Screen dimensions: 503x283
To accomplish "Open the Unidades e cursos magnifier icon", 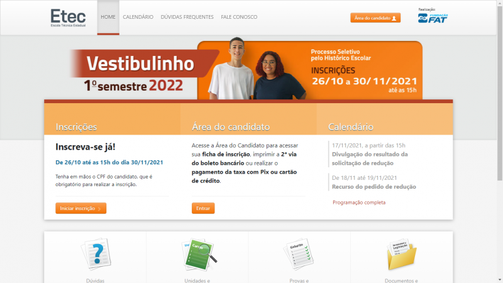I will [x=199, y=255].
